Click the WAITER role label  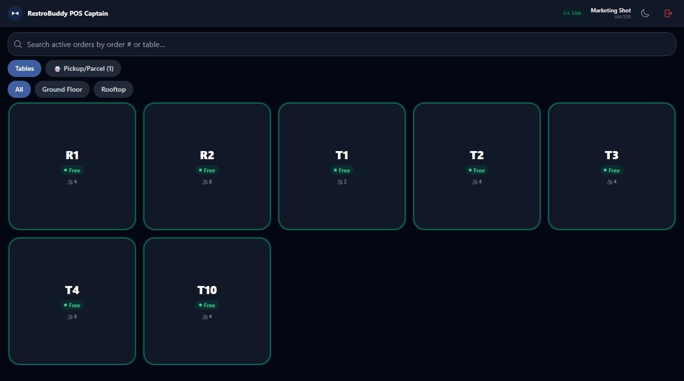click(623, 17)
